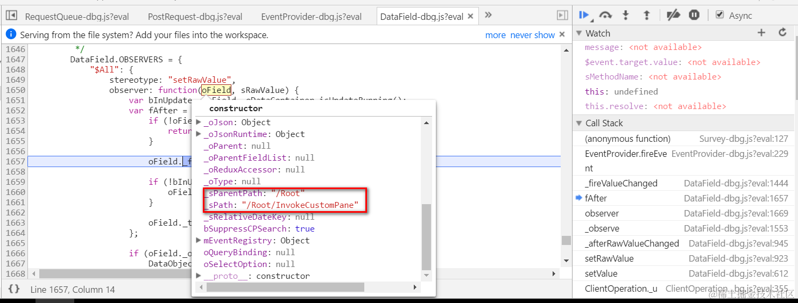The image size is (798, 303).
Task: Click line number 1657 in gutter
Action: click(x=16, y=162)
